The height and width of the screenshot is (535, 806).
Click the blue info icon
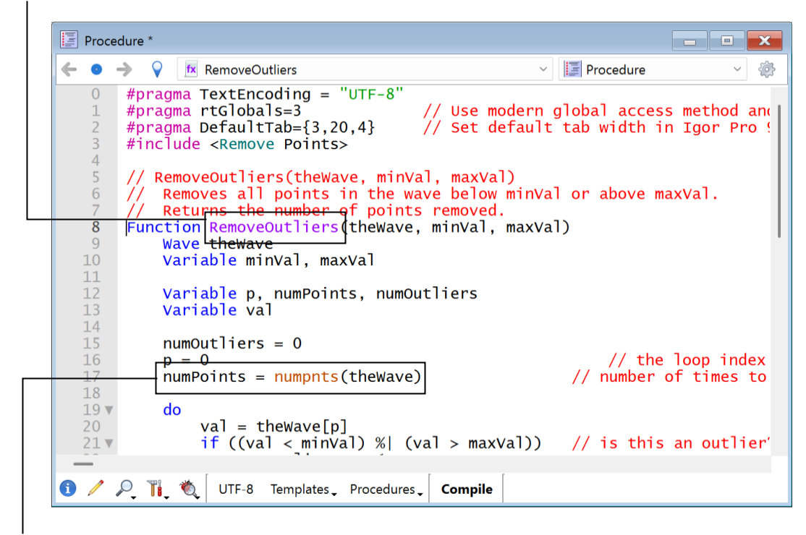(68, 489)
